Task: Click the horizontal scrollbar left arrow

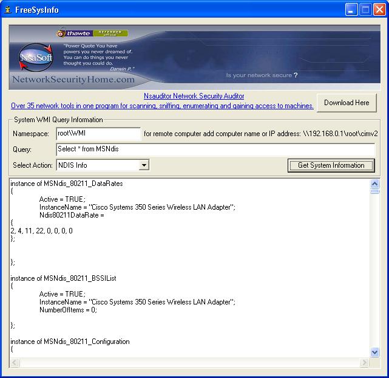Action: click(15, 363)
